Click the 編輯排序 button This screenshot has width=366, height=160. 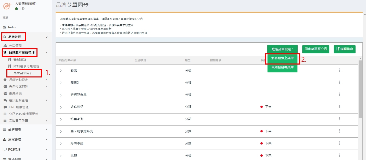click(345, 49)
